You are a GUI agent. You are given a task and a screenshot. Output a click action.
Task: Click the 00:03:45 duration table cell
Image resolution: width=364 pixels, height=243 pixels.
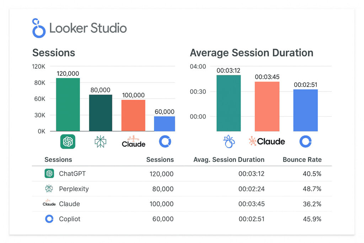pyautogui.click(x=251, y=204)
